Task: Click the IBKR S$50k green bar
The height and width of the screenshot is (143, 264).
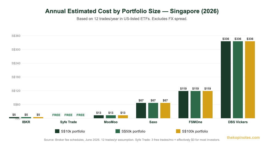Action: tap(26, 118)
